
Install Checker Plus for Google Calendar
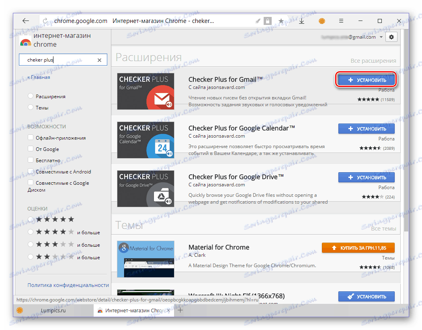(366, 129)
